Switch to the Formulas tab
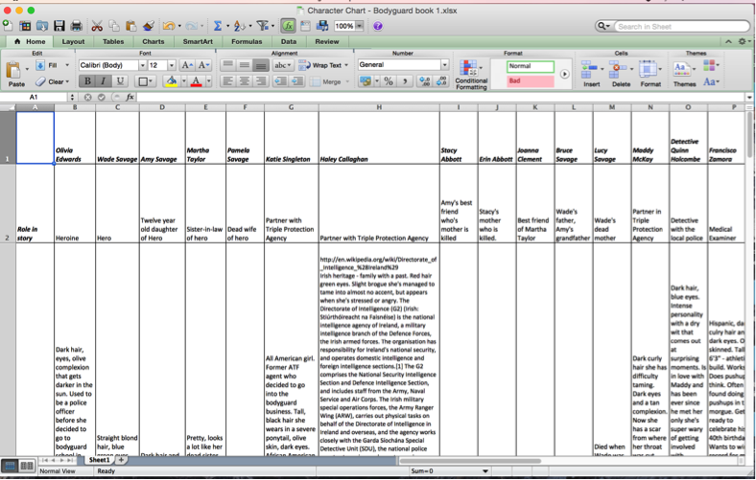Image resolution: width=756 pixels, height=480 pixels. (247, 42)
